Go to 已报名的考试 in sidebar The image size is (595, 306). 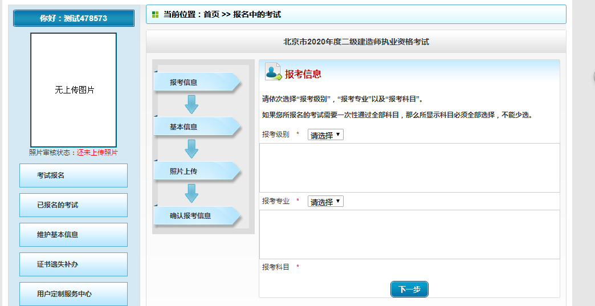coord(74,205)
